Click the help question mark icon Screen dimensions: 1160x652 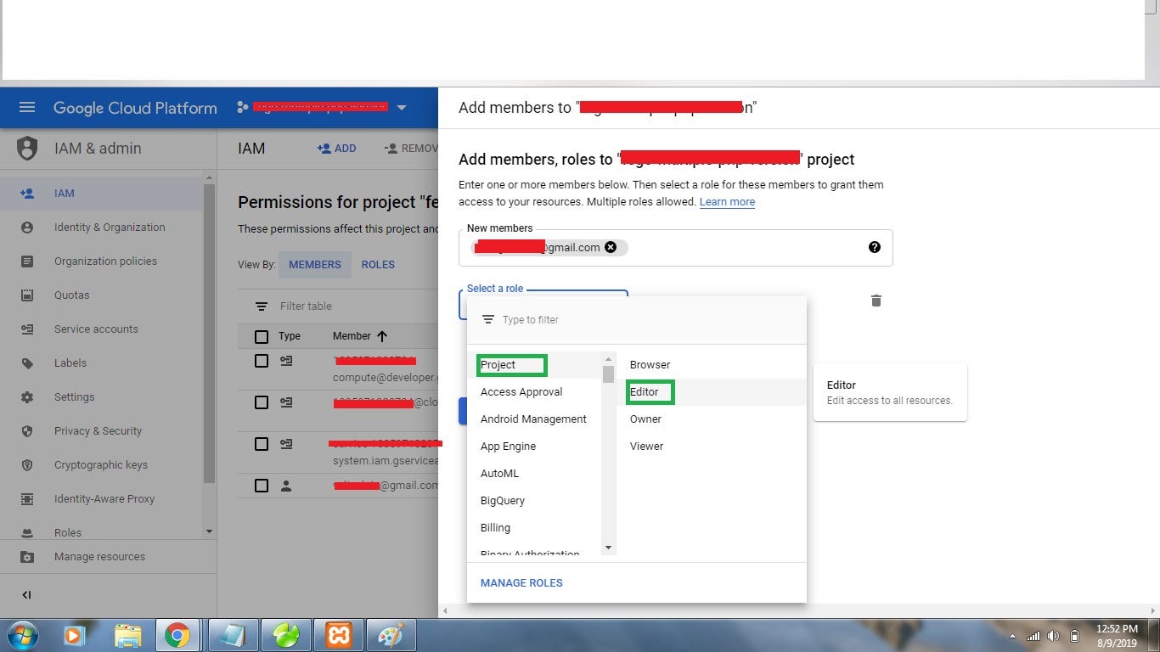[x=874, y=247]
